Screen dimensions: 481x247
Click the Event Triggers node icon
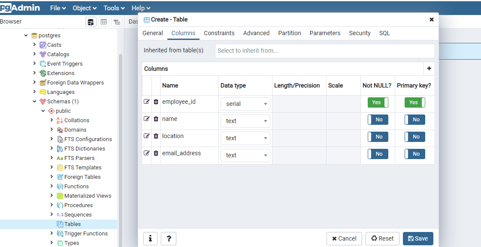click(43, 64)
